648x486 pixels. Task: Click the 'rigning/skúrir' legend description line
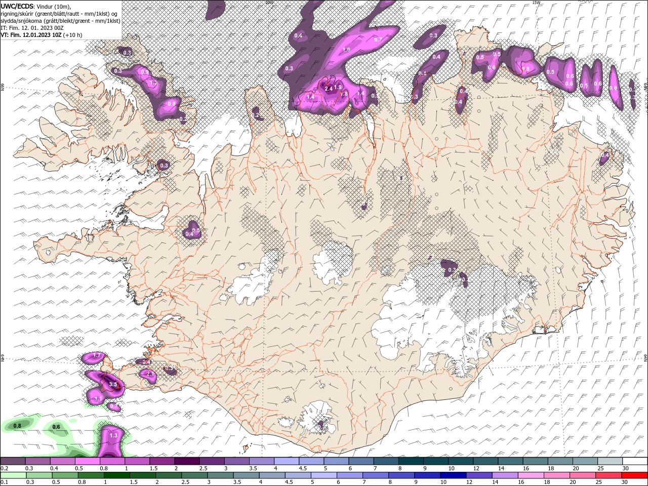59,14
